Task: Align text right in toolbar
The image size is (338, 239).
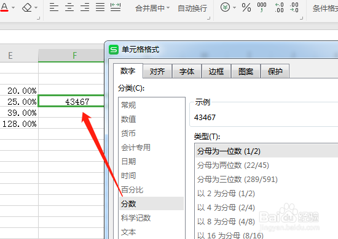Action: pyautogui.click(x=85, y=7)
